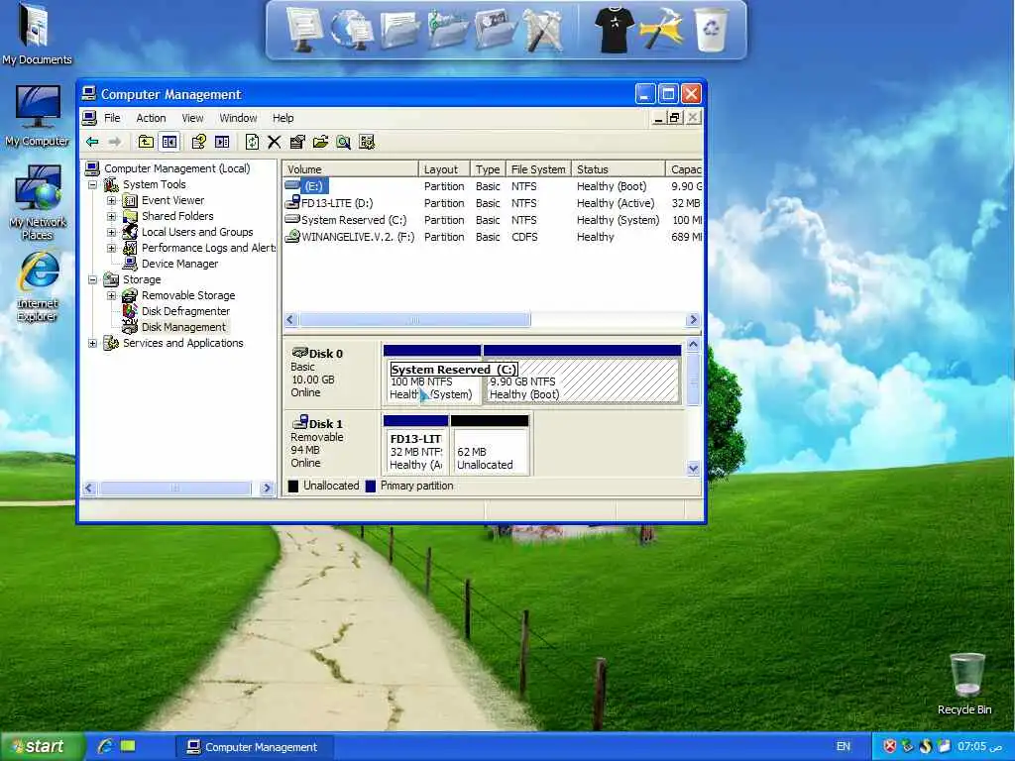
Task: Open the File menu
Action: (x=113, y=118)
